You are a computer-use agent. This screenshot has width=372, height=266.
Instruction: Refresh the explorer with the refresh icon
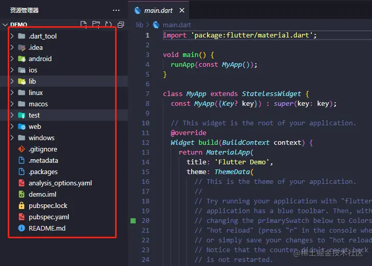(108, 25)
